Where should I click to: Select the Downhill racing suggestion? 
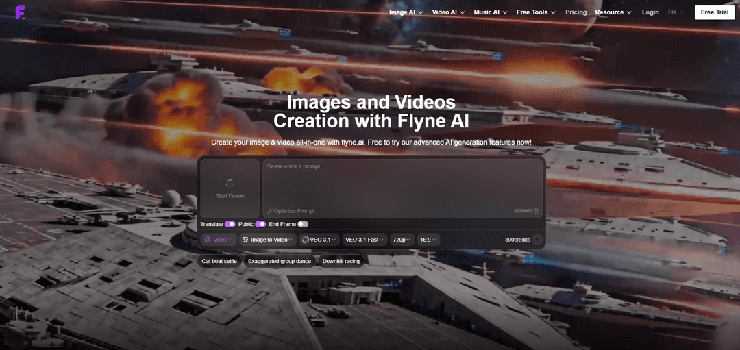coord(341,261)
